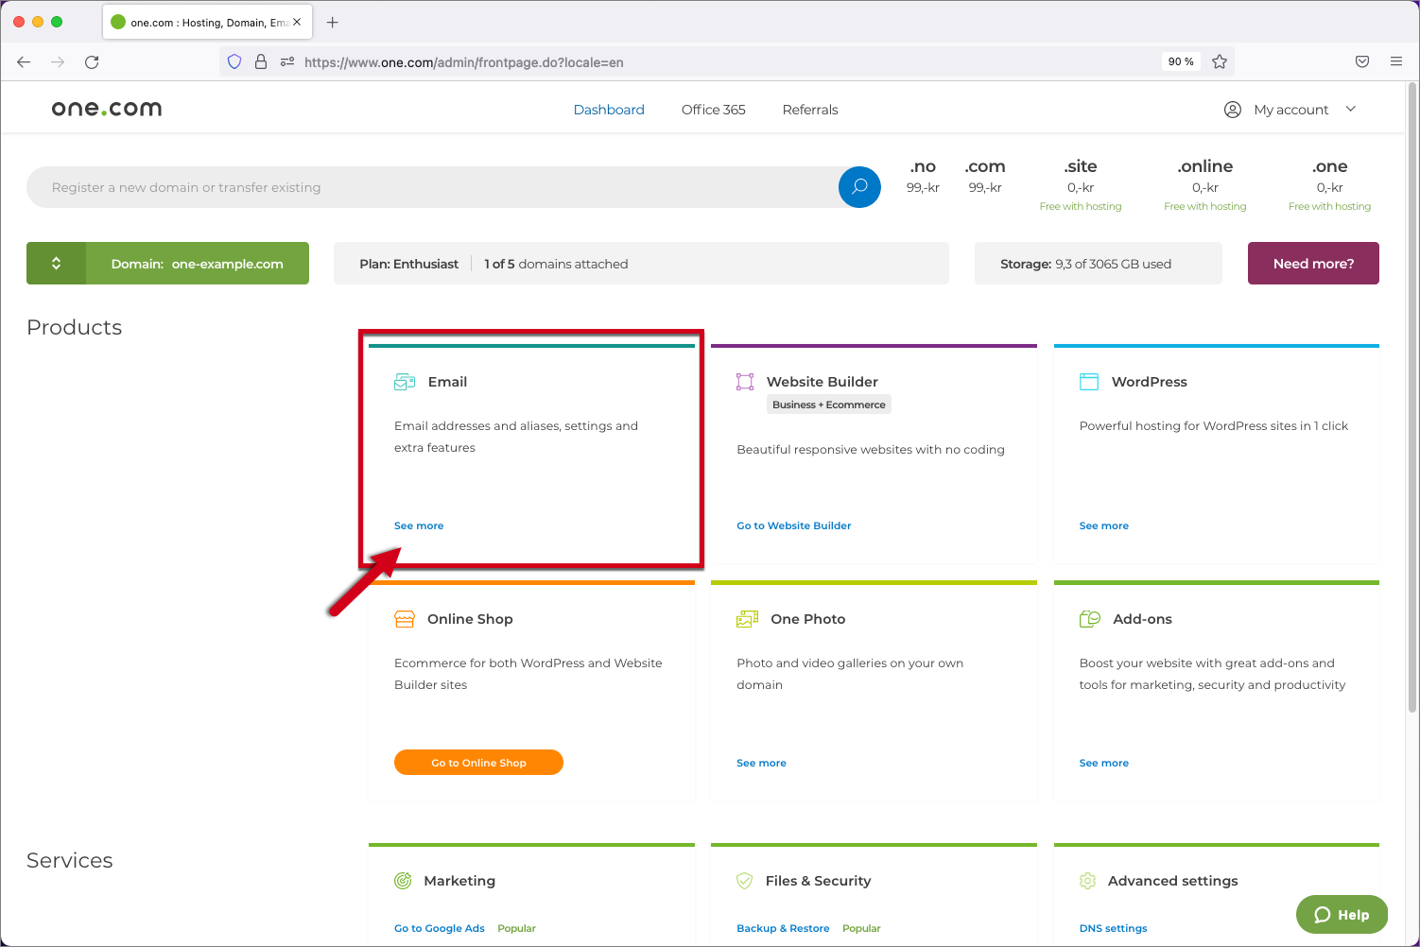
Task: Open the Referrals menu item
Action: pyautogui.click(x=810, y=110)
